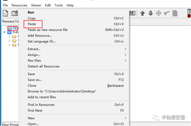This screenshot has height=126, width=191.
Task: Select the KuG resource tree node
Action: 13,32
